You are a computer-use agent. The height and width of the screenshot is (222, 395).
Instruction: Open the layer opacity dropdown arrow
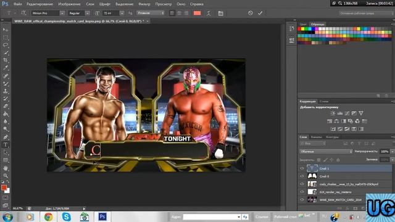pyautogui.click(x=392, y=151)
